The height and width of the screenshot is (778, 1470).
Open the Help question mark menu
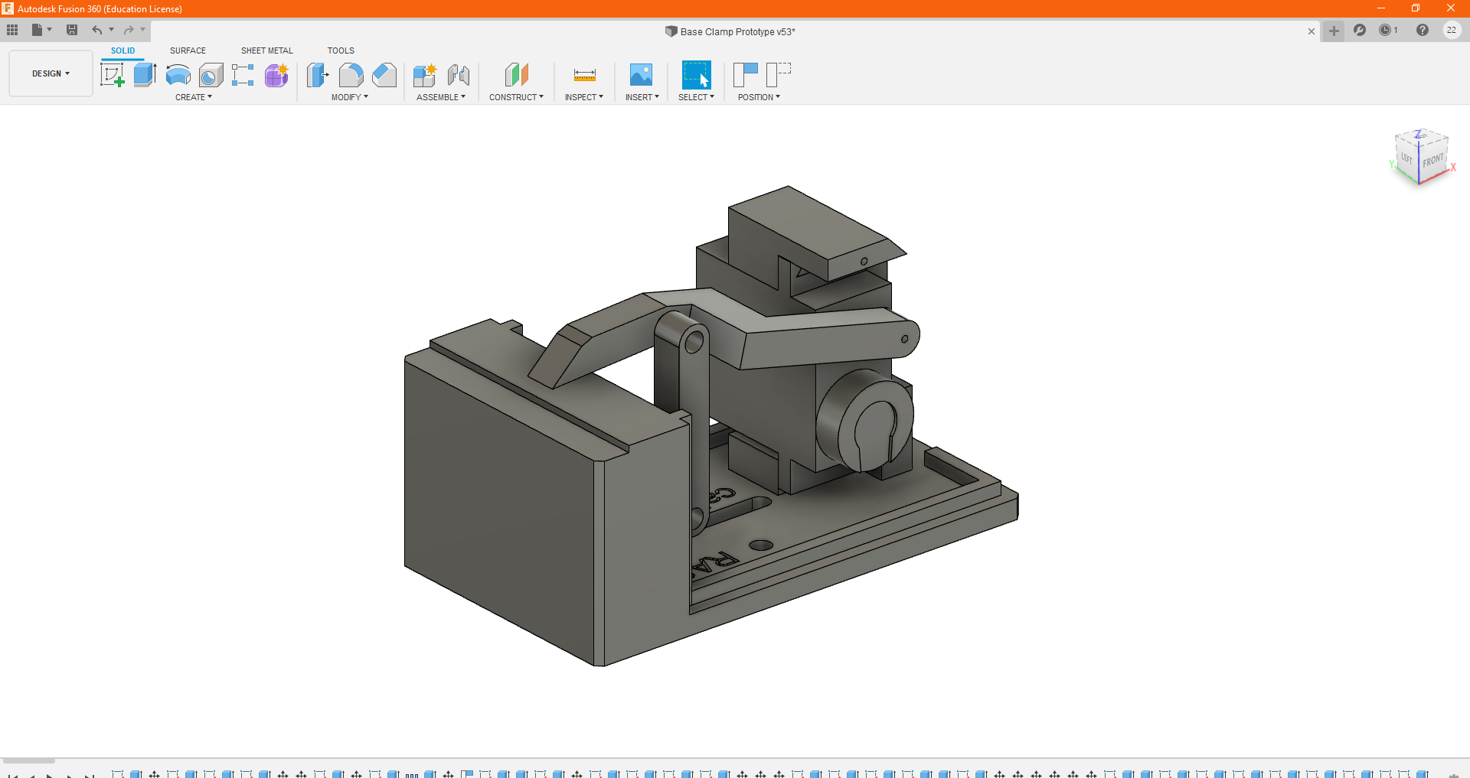(x=1423, y=30)
